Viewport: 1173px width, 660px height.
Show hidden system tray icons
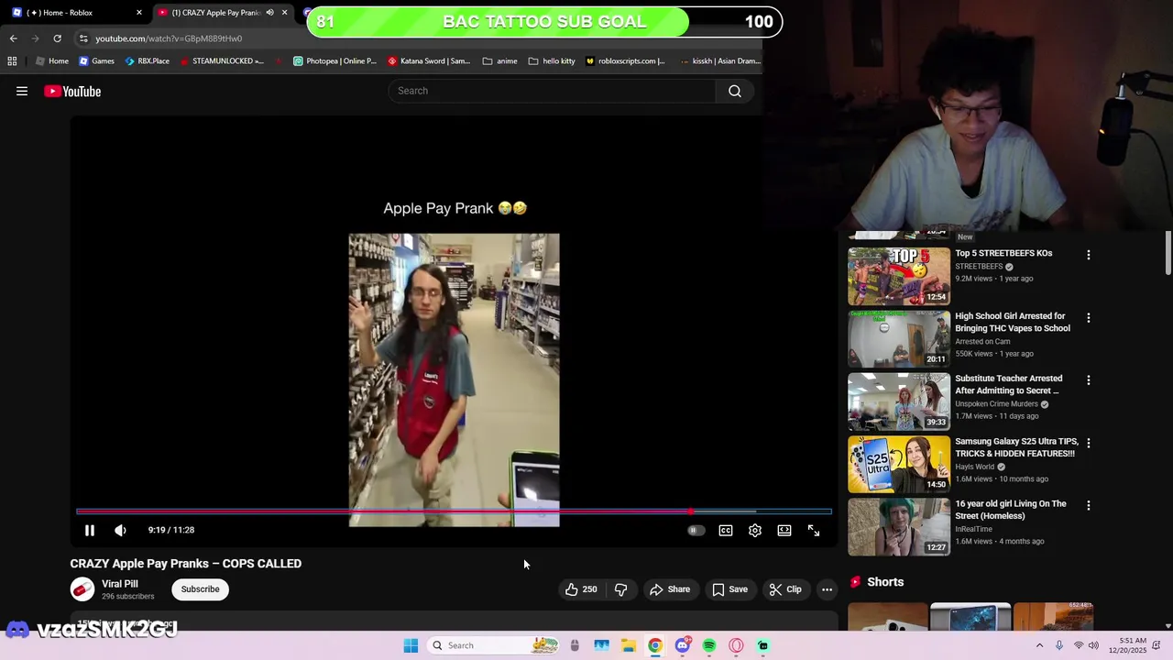coord(1039,645)
